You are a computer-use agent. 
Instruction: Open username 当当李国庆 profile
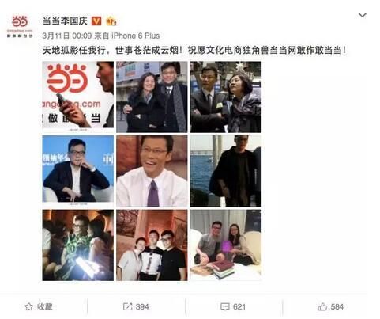(x=65, y=21)
